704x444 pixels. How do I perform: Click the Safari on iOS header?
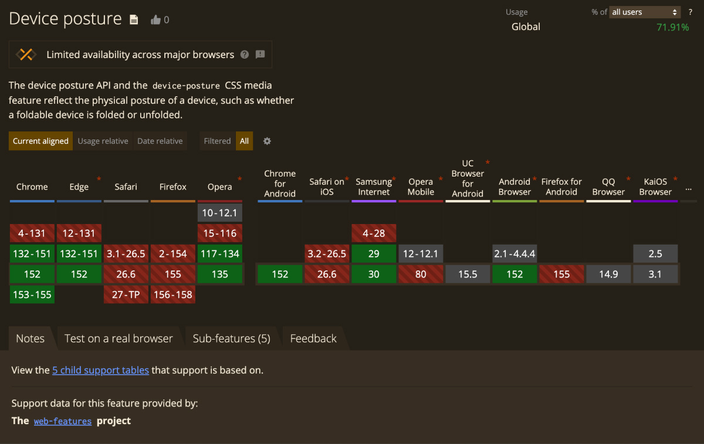(x=327, y=187)
